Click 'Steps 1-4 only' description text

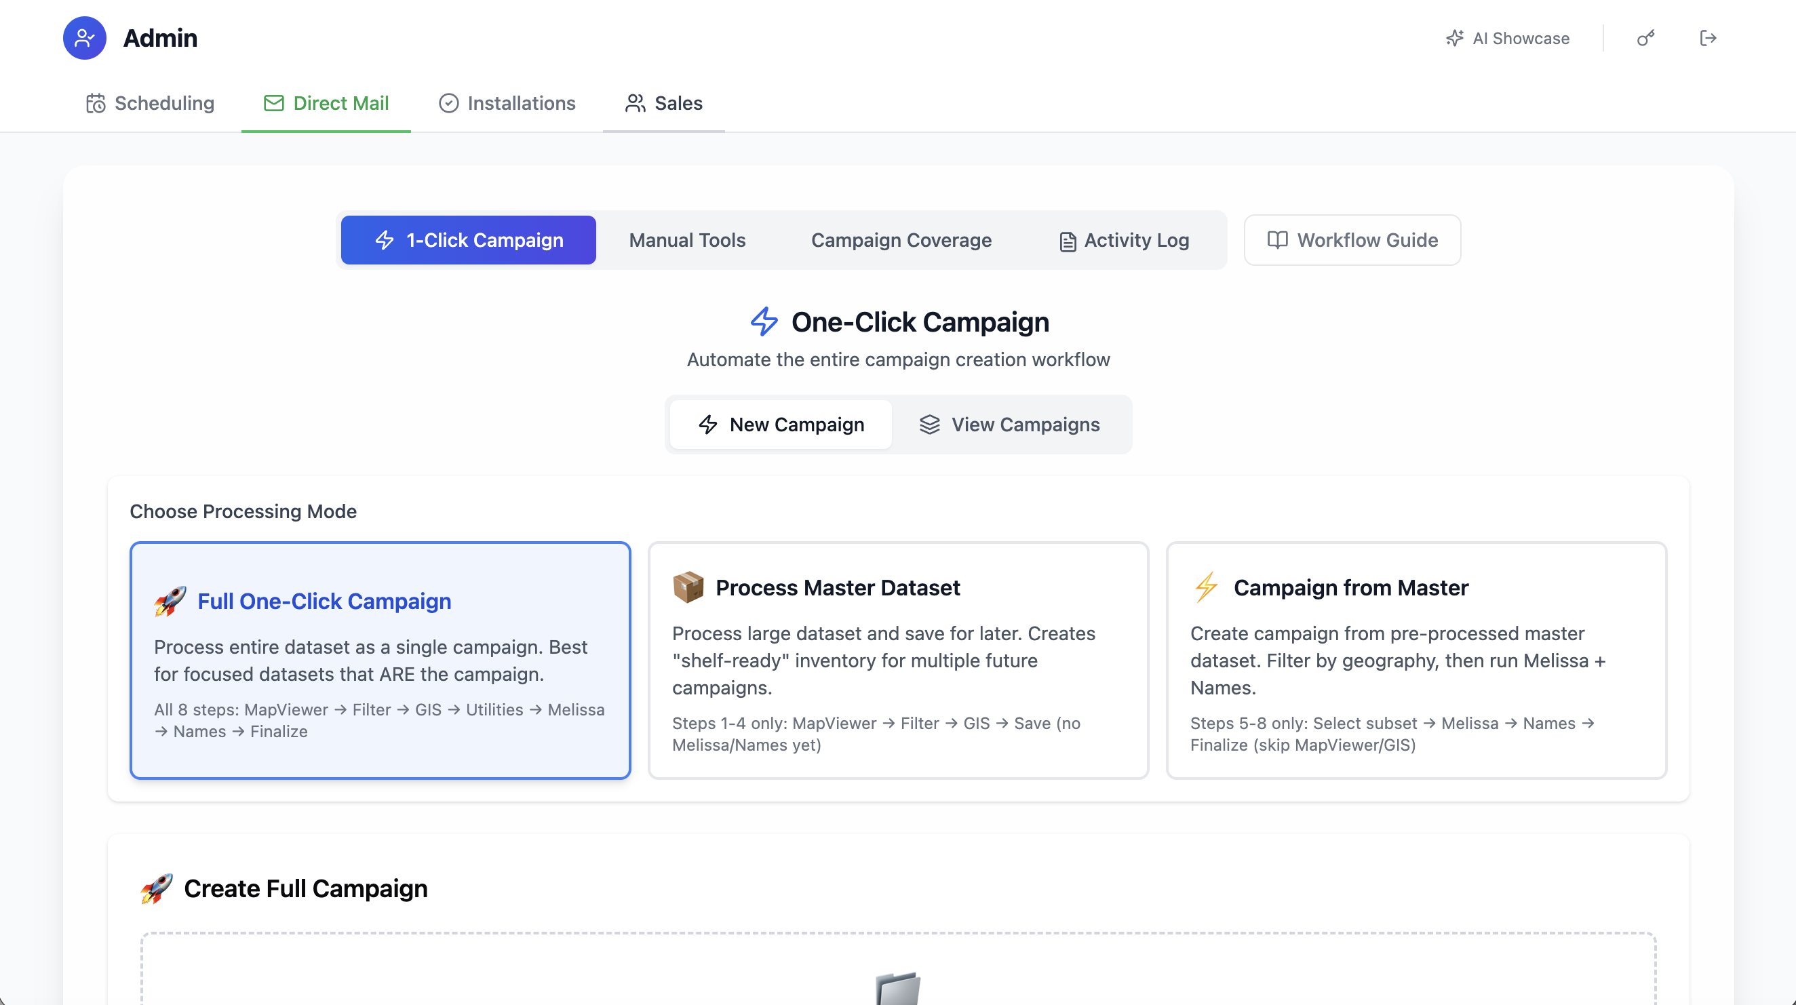[876, 734]
